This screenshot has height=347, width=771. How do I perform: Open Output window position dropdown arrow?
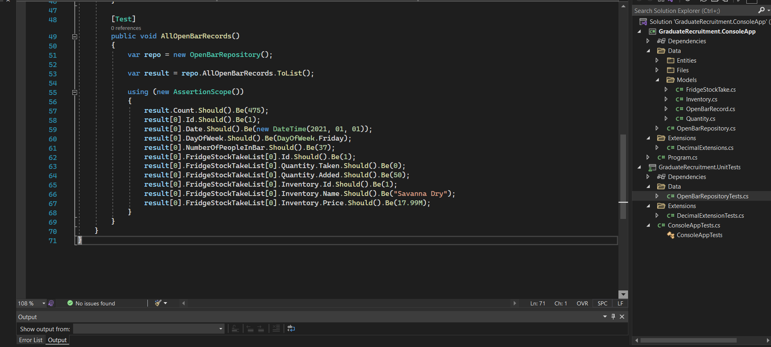click(605, 317)
